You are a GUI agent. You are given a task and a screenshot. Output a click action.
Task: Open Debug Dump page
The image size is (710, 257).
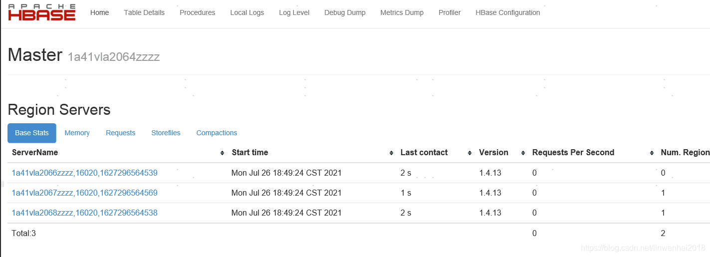click(345, 12)
